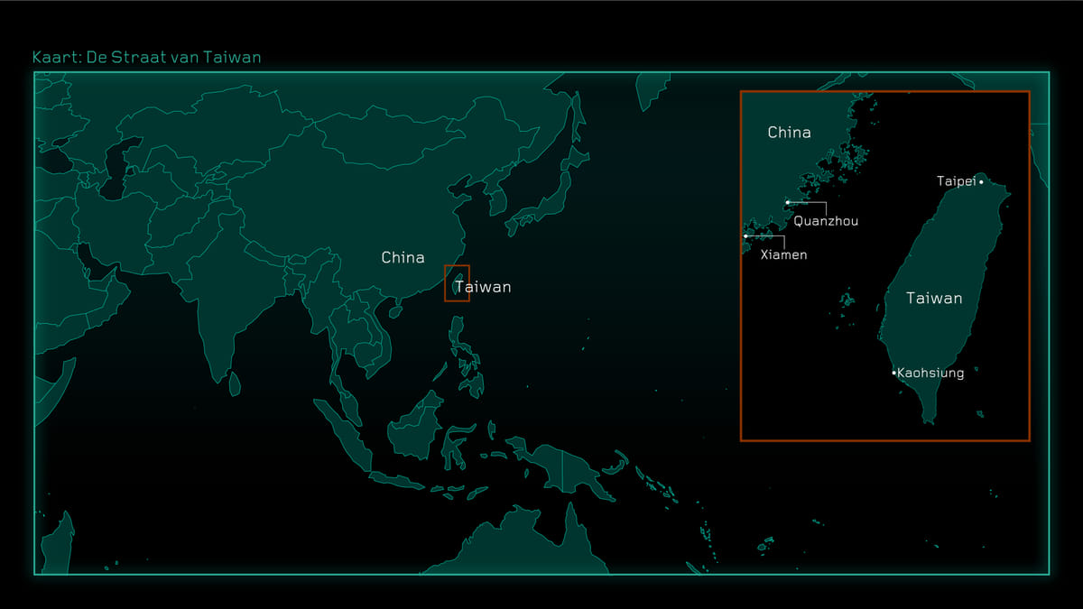1083x609 pixels.
Task: Click the Taipei city dot marker
Action: (981, 182)
